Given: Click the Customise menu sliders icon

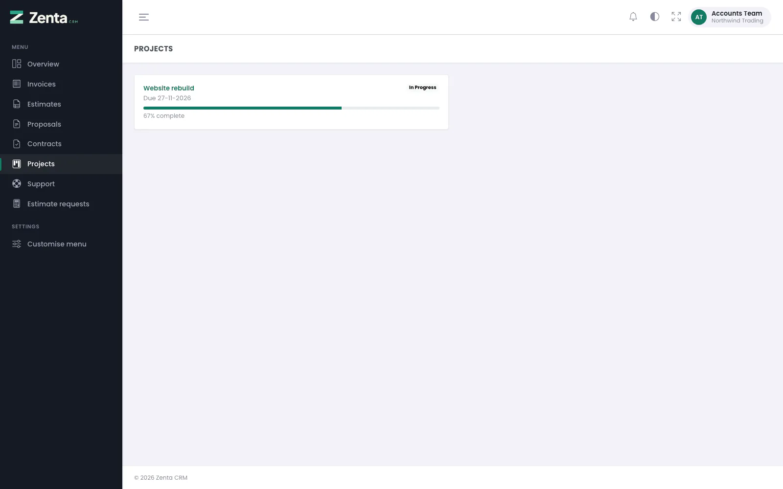Looking at the screenshot, I should click(17, 244).
